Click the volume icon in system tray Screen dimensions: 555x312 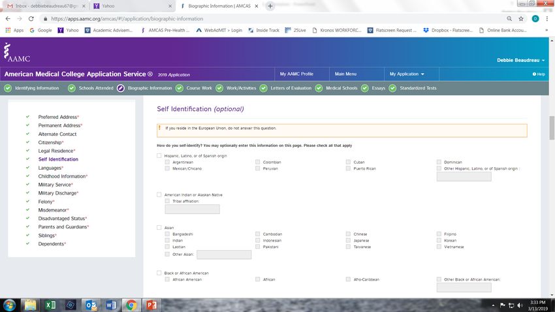(520, 305)
